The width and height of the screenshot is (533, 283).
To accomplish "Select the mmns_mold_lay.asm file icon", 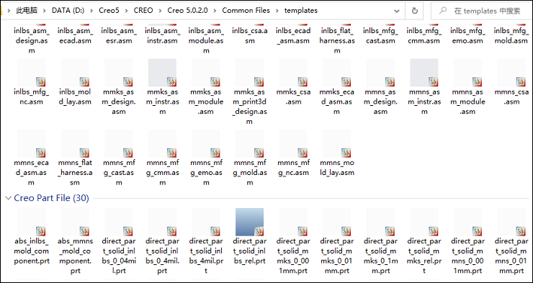I will pos(337,143).
